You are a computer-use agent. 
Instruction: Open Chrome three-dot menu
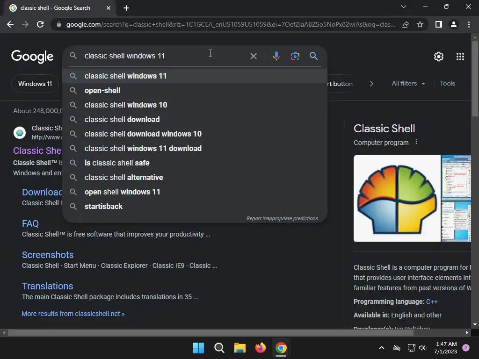[x=469, y=24]
